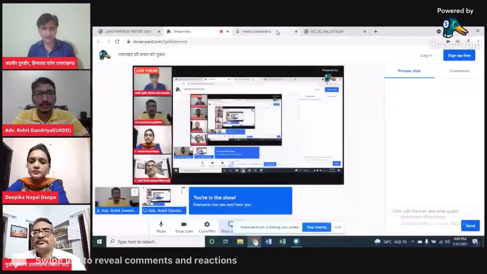Click the Windows taskbar search box
This screenshot has height=274, width=487.
click(156, 242)
